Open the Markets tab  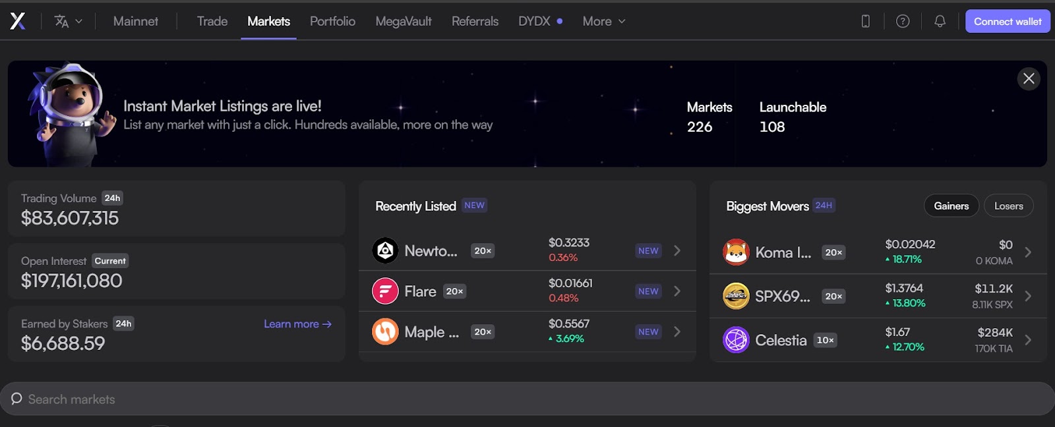(x=268, y=21)
